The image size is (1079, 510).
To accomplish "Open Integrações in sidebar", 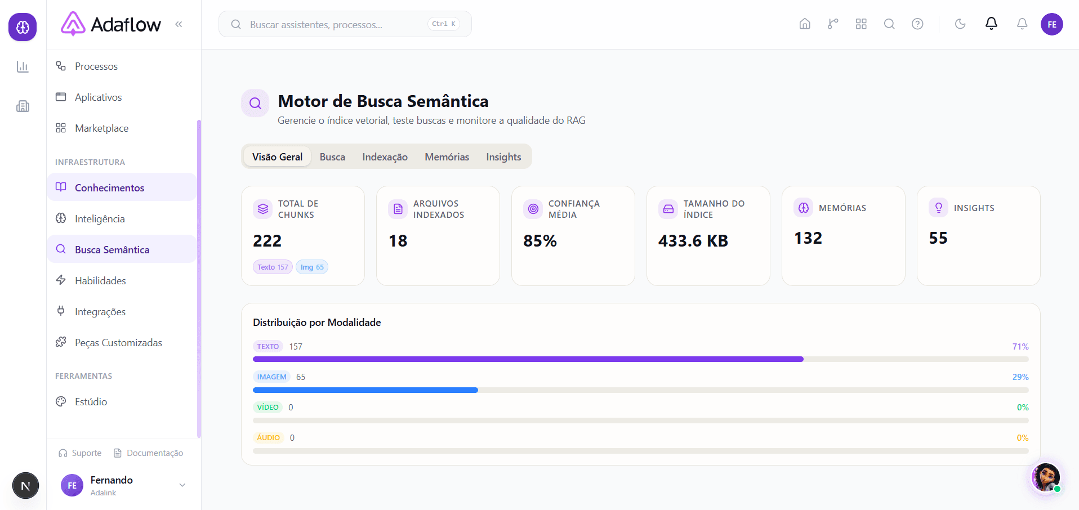I will [122, 311].
